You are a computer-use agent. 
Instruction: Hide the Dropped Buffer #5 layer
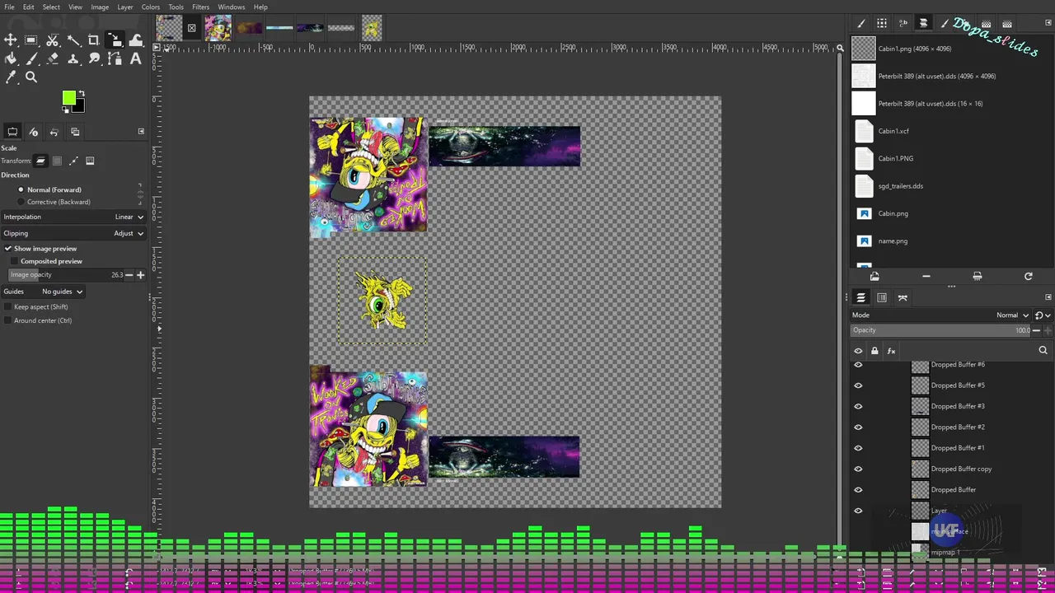[x=858, y=385]
